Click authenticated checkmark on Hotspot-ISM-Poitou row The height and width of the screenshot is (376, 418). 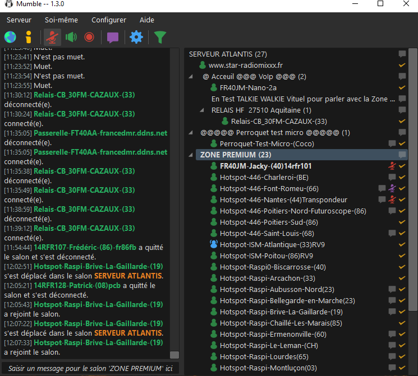[402, 256]
